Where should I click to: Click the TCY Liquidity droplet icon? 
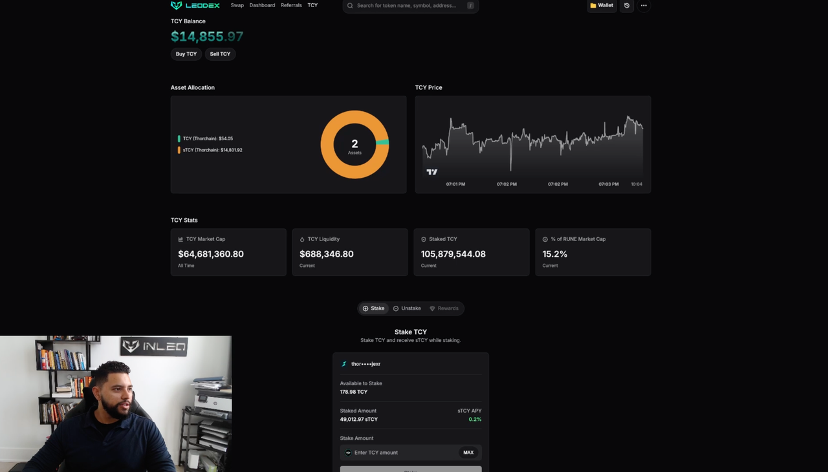point(302,239)
